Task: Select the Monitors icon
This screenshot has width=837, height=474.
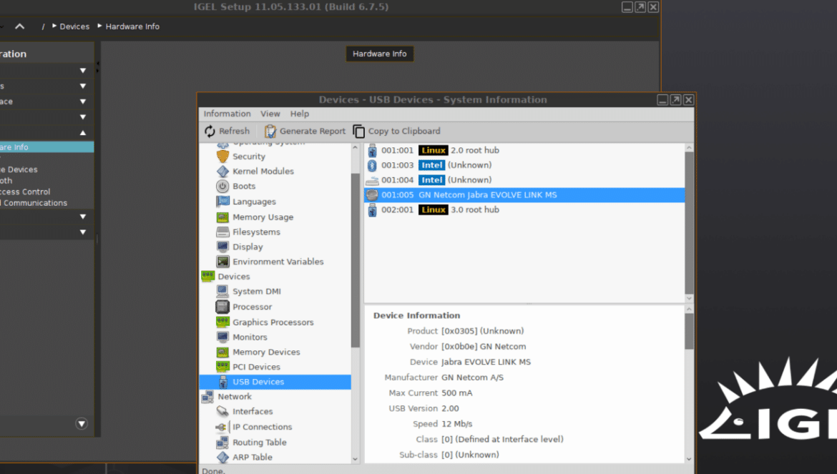Action: 222,337
